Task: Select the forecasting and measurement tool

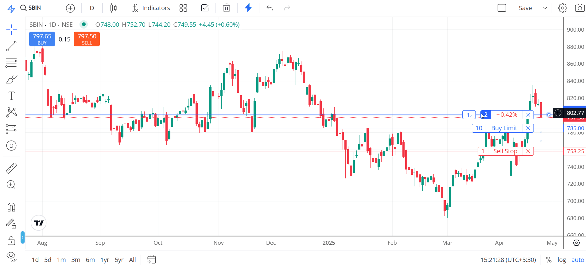Action: click(x=11, y=129)
